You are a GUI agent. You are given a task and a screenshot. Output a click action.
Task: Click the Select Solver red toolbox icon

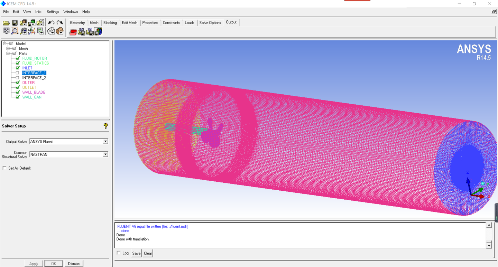coord(73,32)
